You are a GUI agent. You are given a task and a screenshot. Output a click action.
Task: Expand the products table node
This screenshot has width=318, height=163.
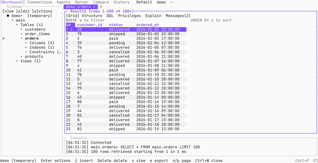(22, 57)
